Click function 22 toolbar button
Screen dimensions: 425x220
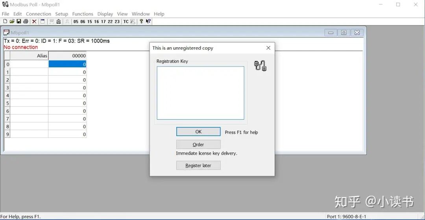click(x=110, y=21)
